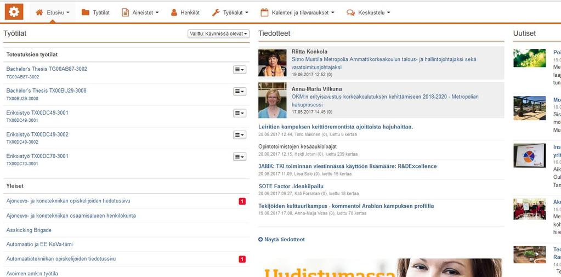This screenshot has height=277, width=561.
Task: Open Avoimen amk:n työtila
Action: pos(32,273)
